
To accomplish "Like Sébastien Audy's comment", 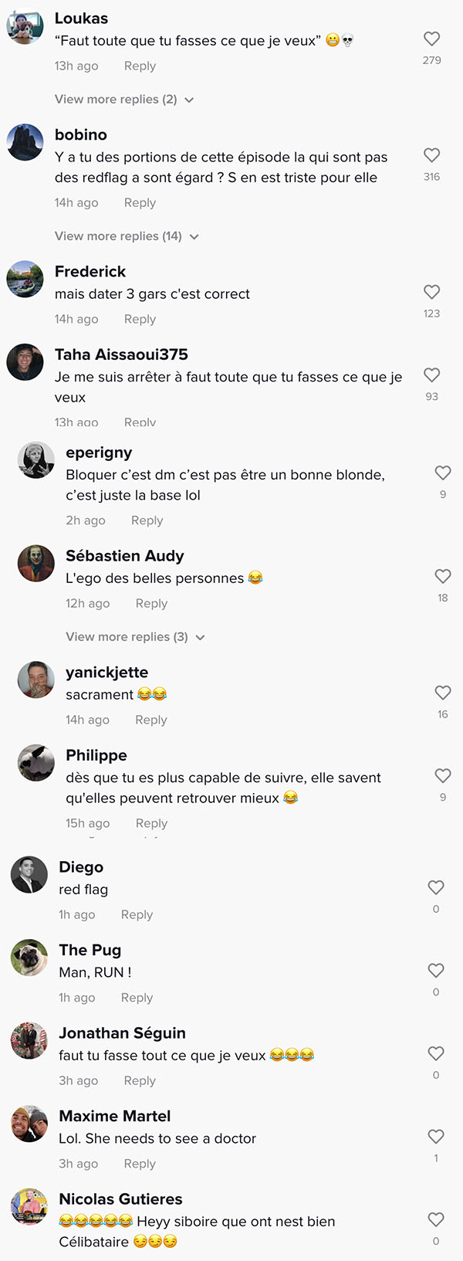I will click(443, 576).
